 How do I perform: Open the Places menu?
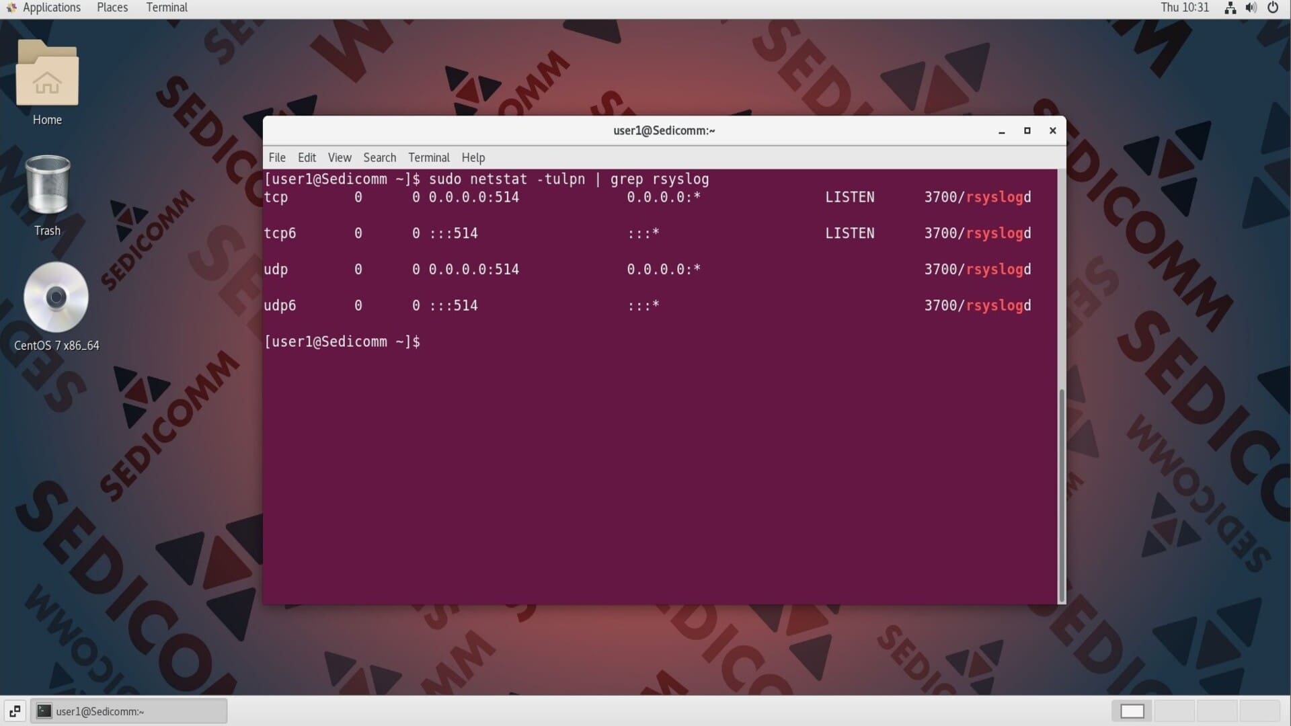point(112,7)
